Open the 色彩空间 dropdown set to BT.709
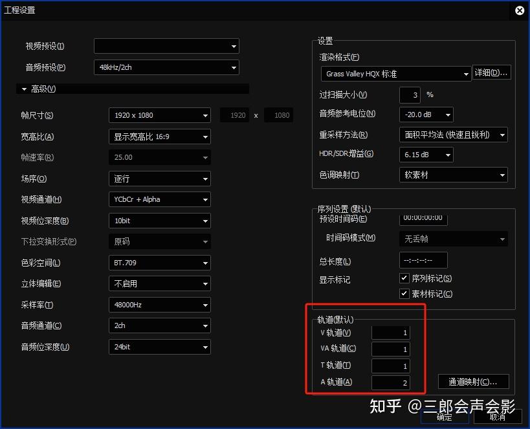Image resolution: width=530 pixels, height=429 pixels. click(x=159, y=263)
